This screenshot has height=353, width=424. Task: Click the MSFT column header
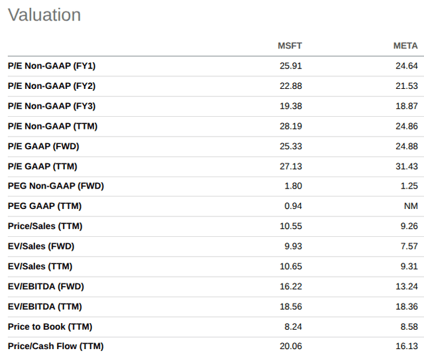tap(290, 46)
